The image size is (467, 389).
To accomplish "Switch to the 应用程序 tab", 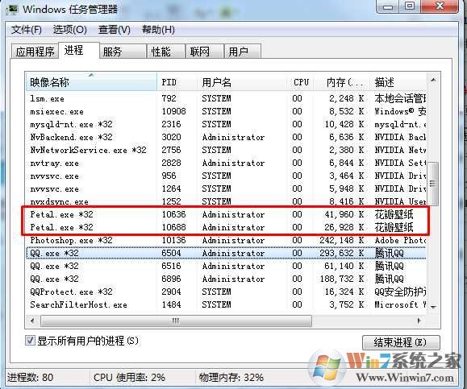I will [x=35, y=52].
